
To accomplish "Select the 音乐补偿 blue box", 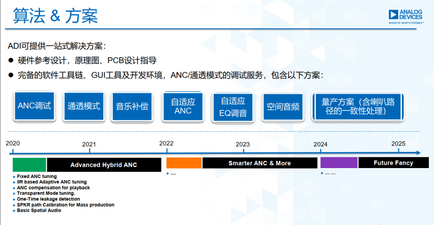I will (x=132, y=107).
